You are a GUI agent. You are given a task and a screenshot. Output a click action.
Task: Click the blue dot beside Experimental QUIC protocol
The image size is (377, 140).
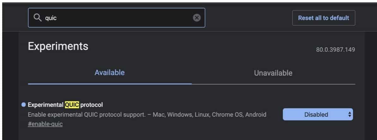point(23,105)
